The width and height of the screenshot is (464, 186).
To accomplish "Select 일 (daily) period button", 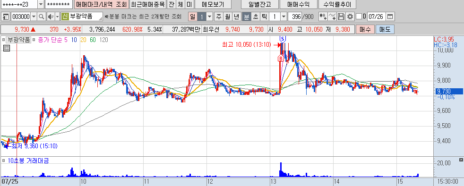I will [193, 17].
